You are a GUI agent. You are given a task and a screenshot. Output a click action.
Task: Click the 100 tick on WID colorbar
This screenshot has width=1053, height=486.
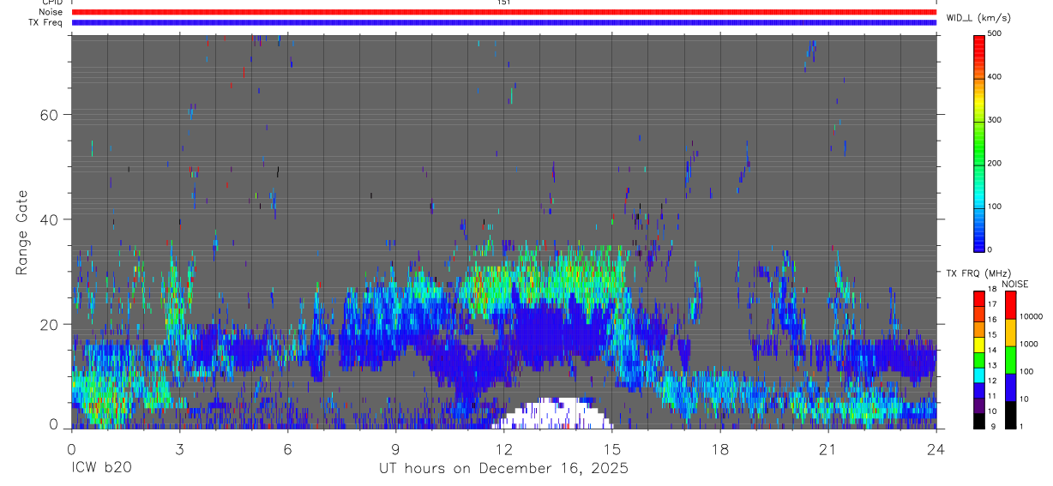[x=996, y=207]
